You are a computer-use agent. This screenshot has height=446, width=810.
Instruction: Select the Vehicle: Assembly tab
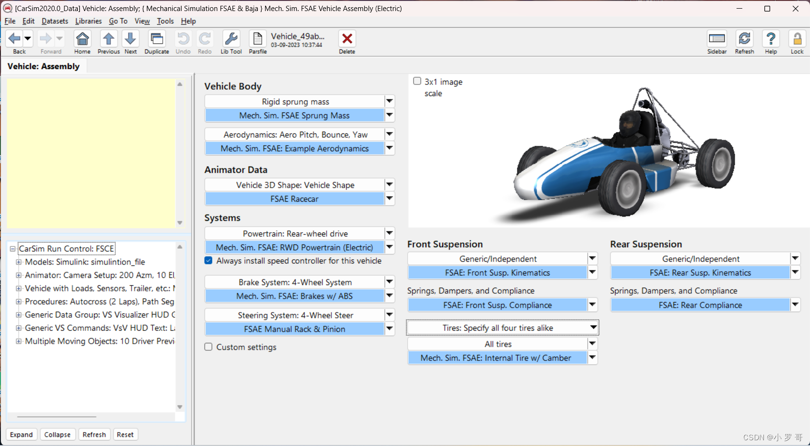44,66
